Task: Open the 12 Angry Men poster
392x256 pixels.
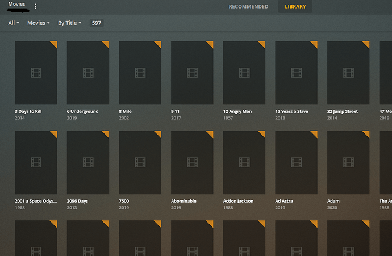Action: (244, 73)
